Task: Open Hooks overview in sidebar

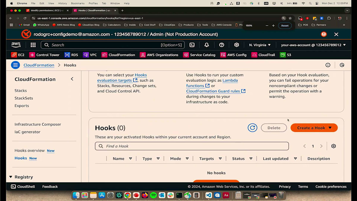Action: 29,151
